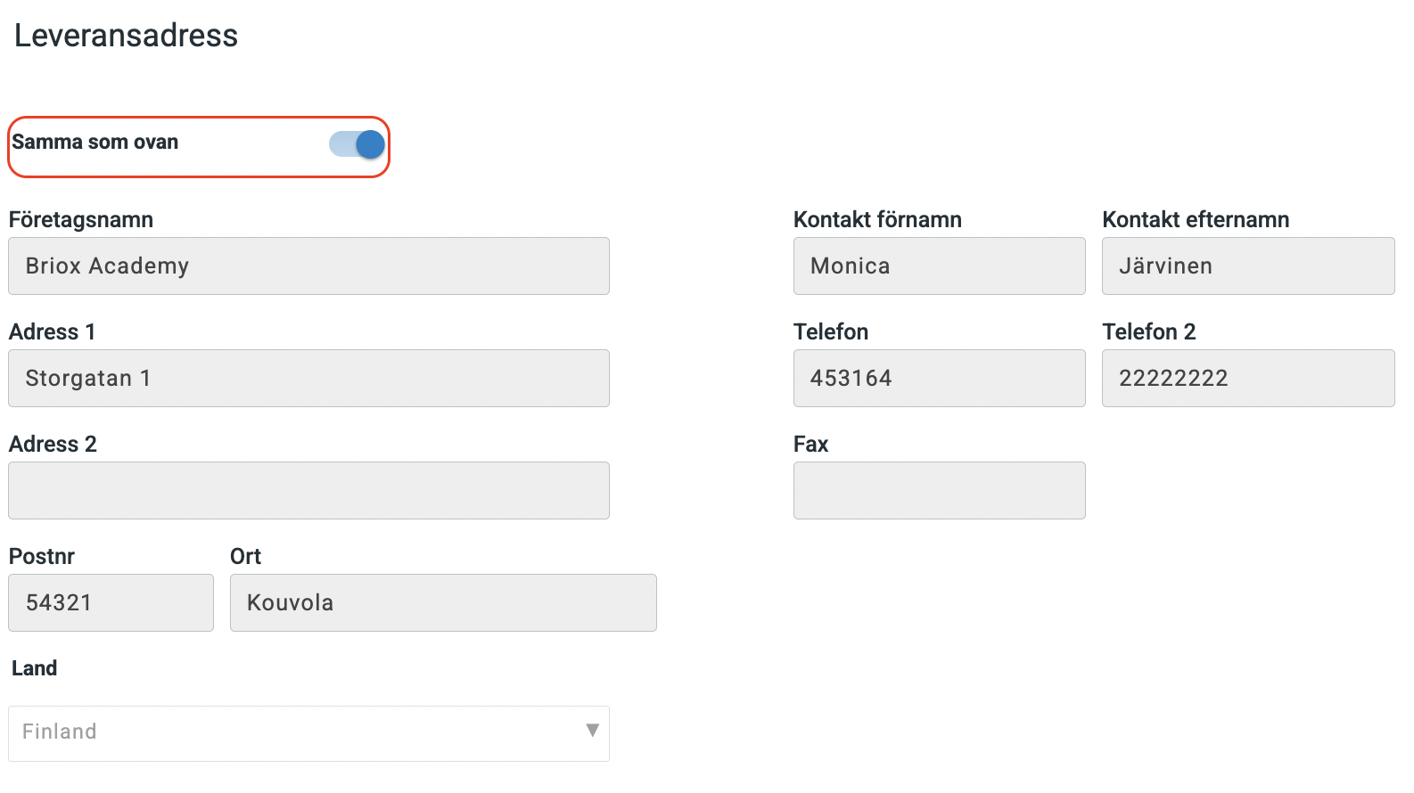Click the Företagsnamn label
1414x793 pixels.
point(81,219)
